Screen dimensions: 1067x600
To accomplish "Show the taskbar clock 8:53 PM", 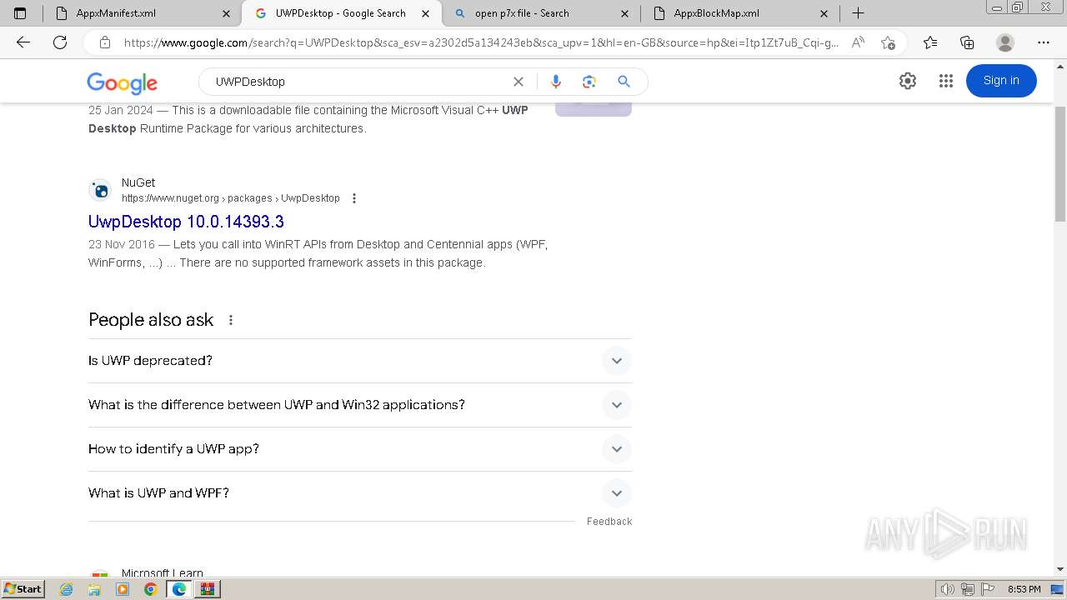I will [x=1024, y=589].
